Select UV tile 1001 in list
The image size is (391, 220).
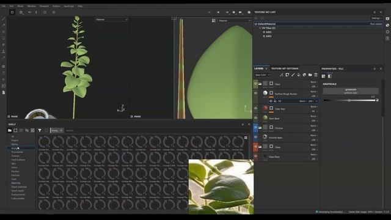click(x=268, y=32)
